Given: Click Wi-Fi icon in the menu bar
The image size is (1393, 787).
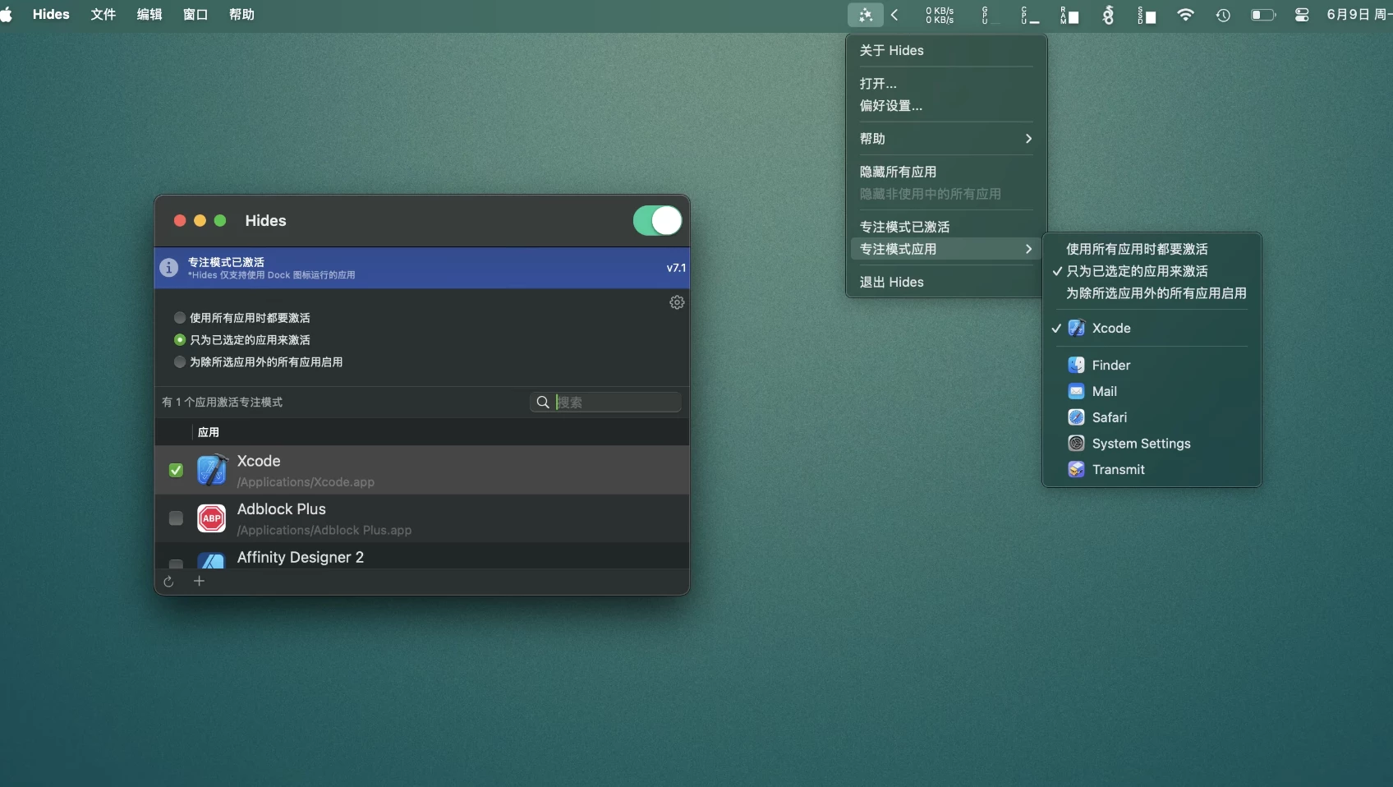Looking at the screenshot, I should pyautogui.click(x=1184, y=15).
